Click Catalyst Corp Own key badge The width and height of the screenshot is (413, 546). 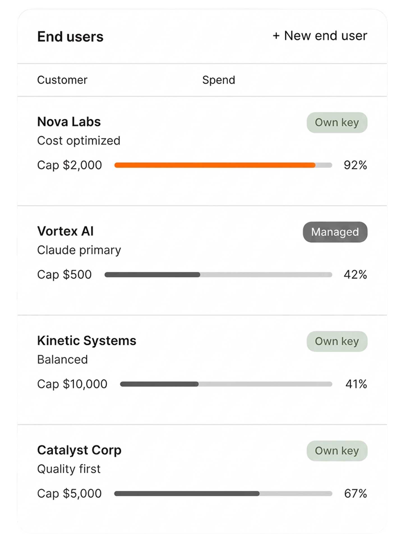point(337,451)
